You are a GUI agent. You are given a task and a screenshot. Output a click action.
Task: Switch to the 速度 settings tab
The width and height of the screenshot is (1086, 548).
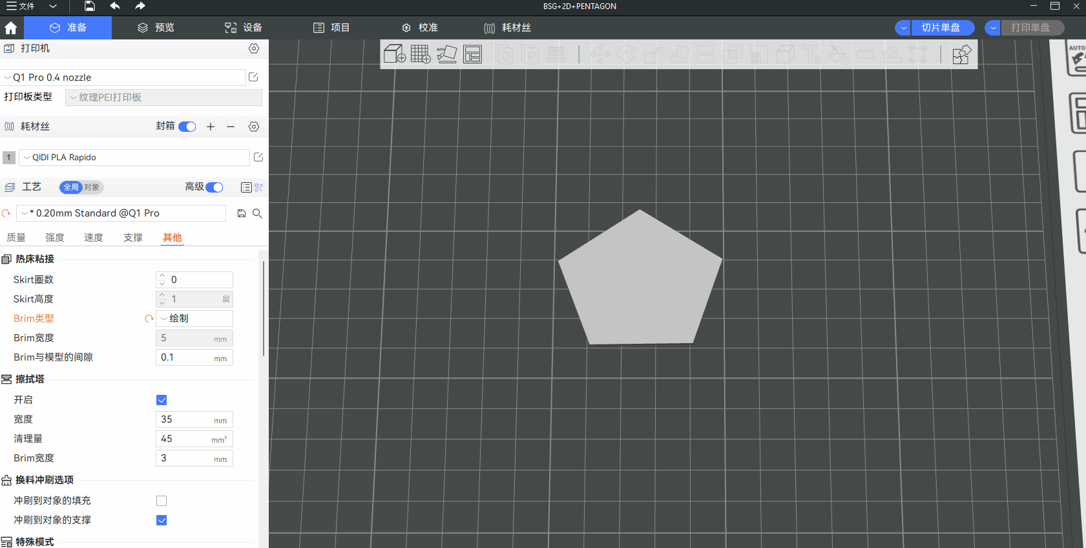(x=94, y=238)
